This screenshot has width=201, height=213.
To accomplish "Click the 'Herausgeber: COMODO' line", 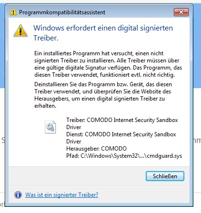I will click(x=96, y=149).
